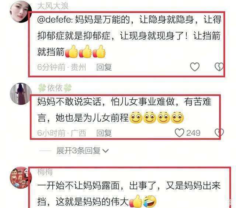Like the comment by 大风大浪
The height and width of the screenshot is (208, 236).
195,67
